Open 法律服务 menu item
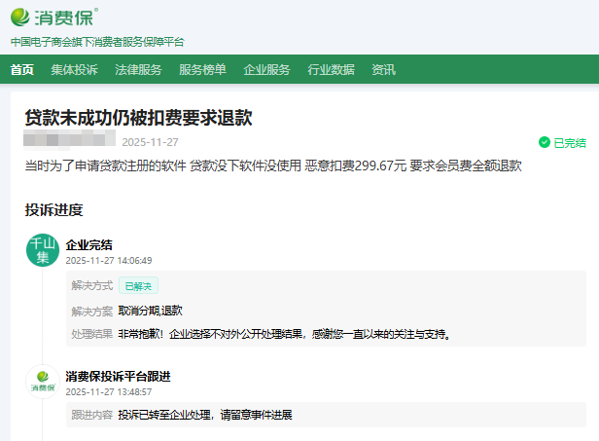The height and width of the screenshot is (441, 599). 138,70
